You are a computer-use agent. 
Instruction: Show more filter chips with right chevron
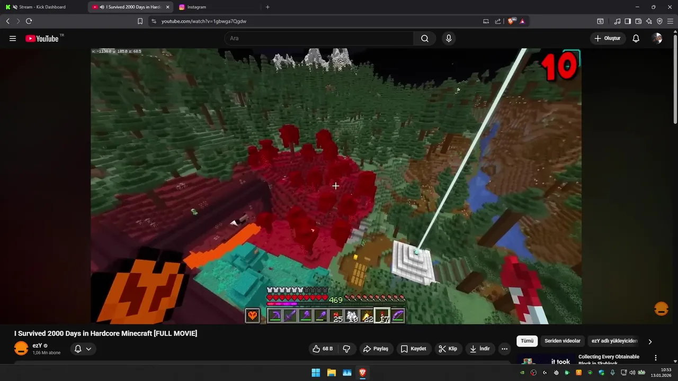tap(650, 342)
